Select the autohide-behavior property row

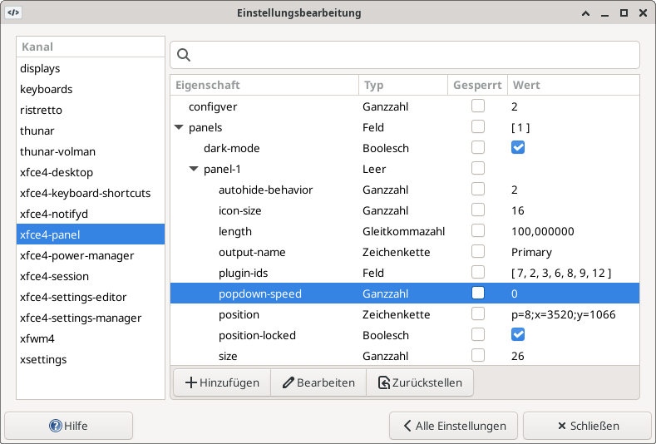[265, 190]
